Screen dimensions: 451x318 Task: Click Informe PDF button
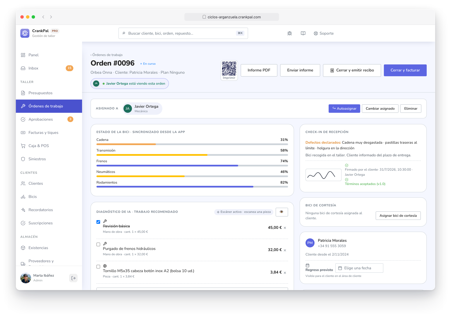click(259, 70)
